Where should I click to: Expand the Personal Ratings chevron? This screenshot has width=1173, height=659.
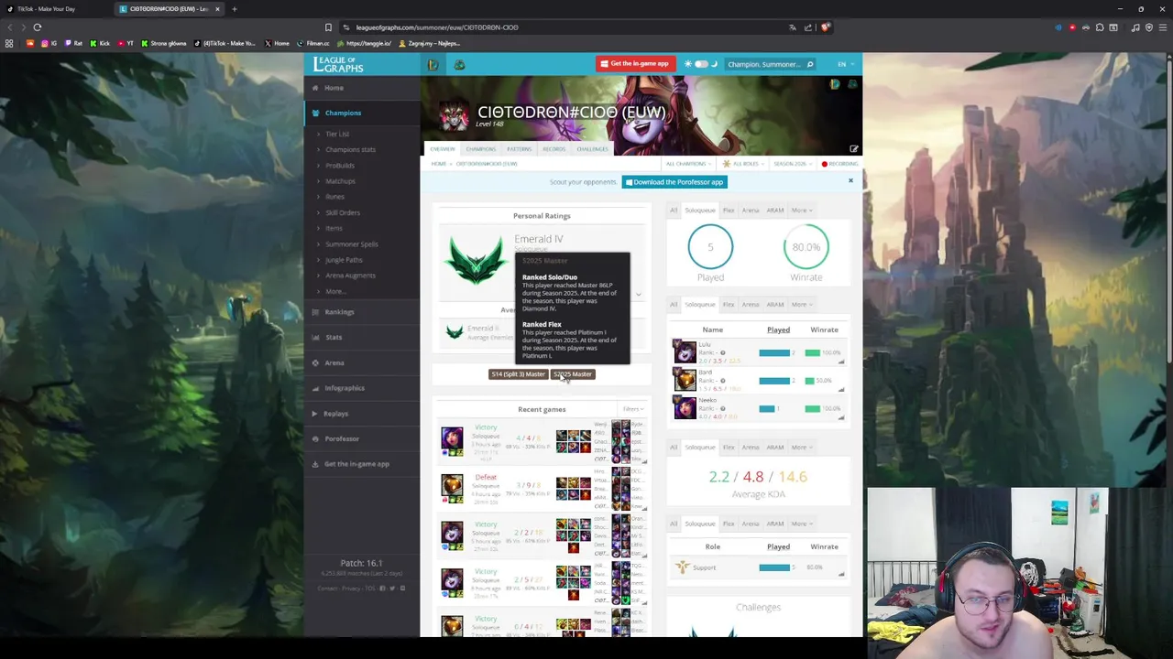[x=639, y=295]
